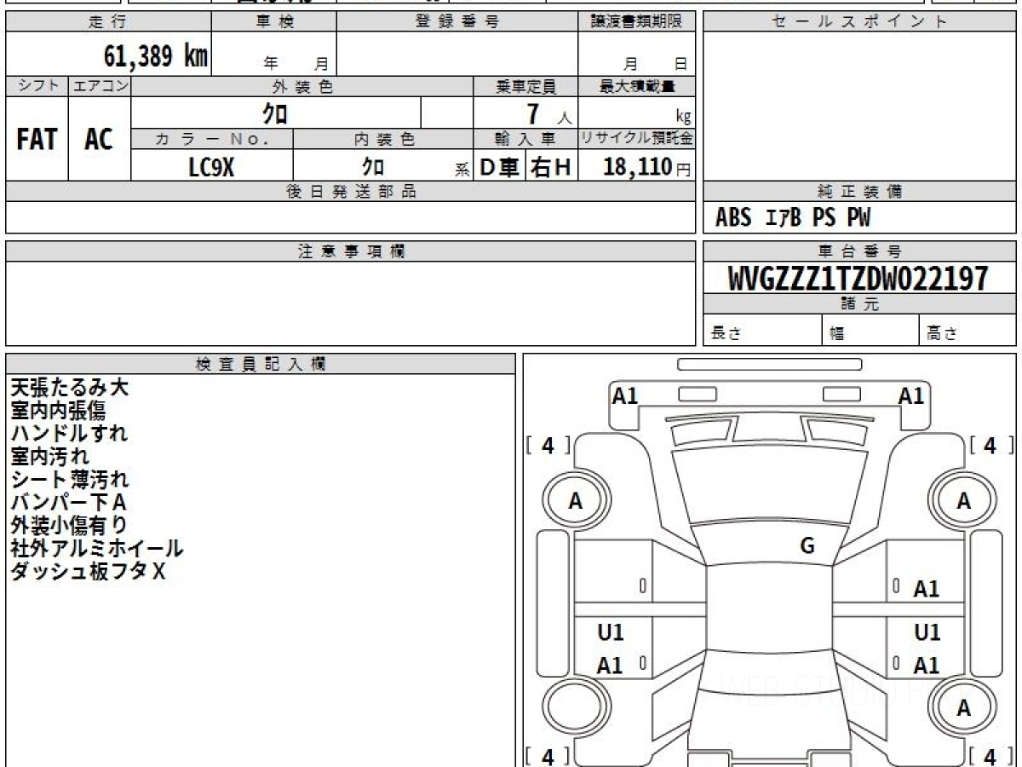
Task: Select the 登録番号 header
Action: (457, 22)
